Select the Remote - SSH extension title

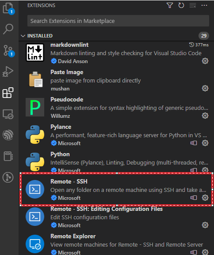pos(69,181)
